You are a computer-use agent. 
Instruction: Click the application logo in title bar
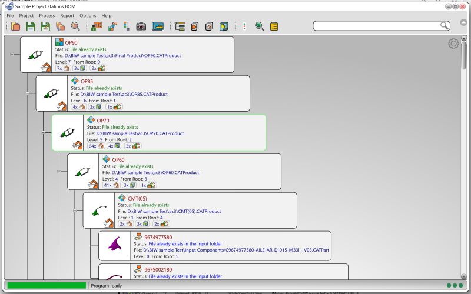(9, 6)
